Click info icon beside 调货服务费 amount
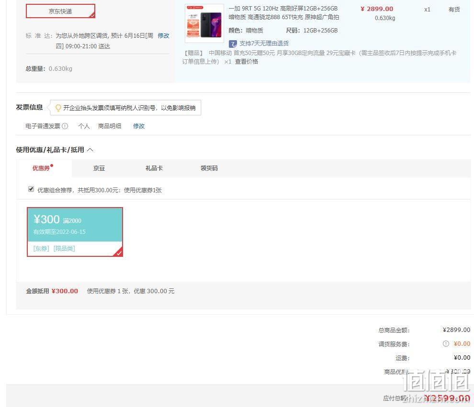Viewport: 474px width, 407px height. click(446, 343)
